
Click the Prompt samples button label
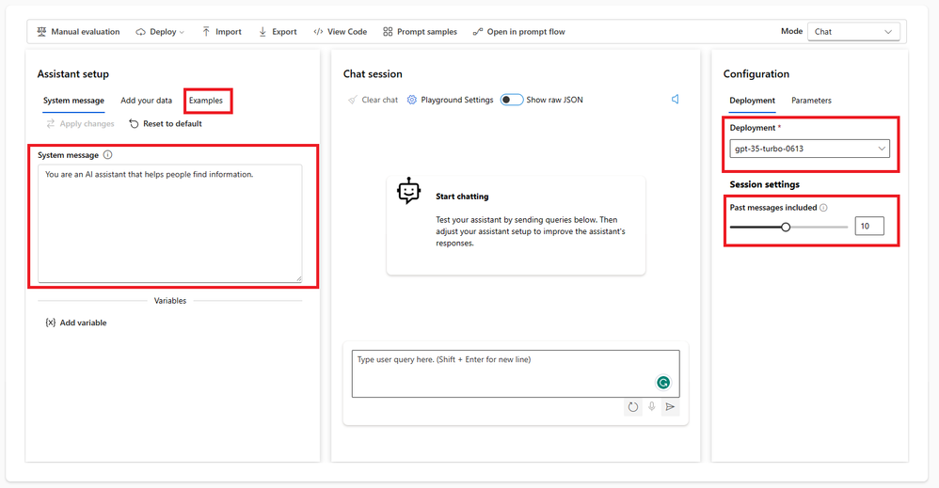coord(427,32)
